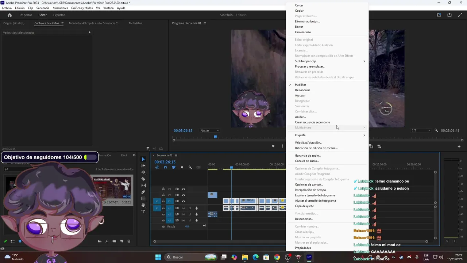Click quick export icon at top right
This screenshot has width=467, height=263.
click(449, 15)
